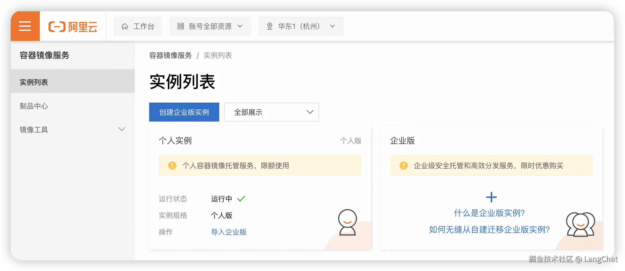Screen dimensions: 625x271
Task: Click the 容器镜像服务 sidebar title
Action: 45,55
